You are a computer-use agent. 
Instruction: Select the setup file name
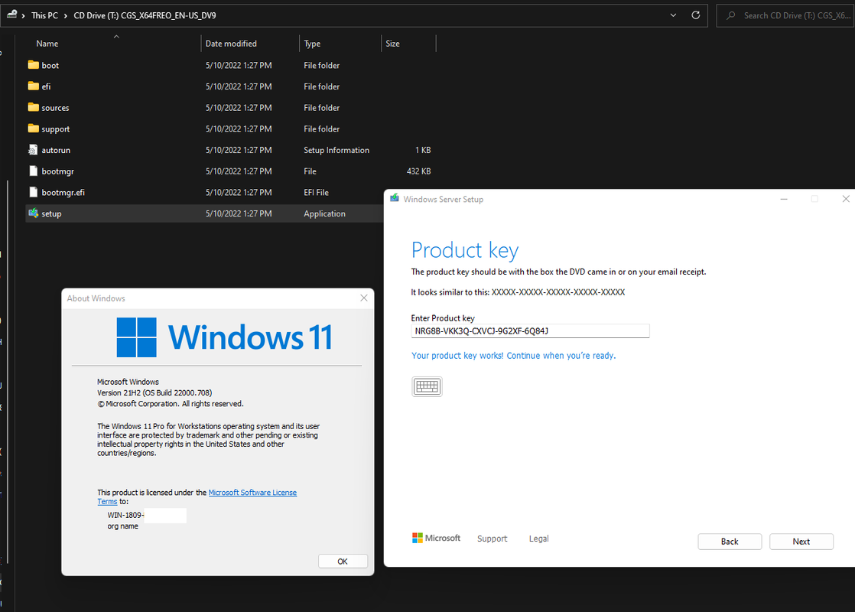(x=51, y=214)
